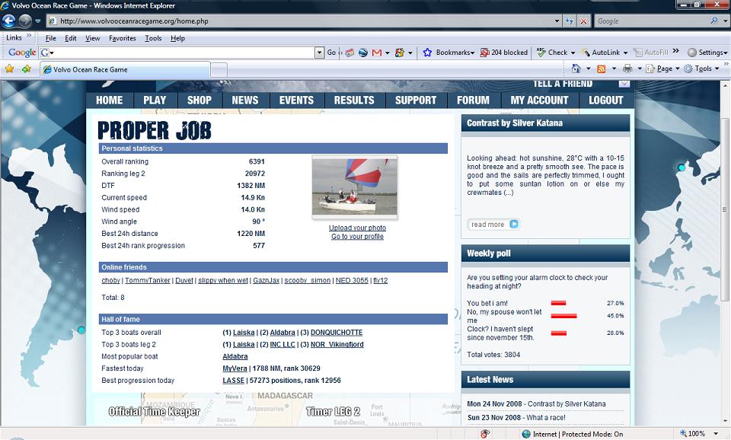Viewport: 731px width, 440px height.
Task: Click the address bar URL field
Action: [x=300, y=21]
